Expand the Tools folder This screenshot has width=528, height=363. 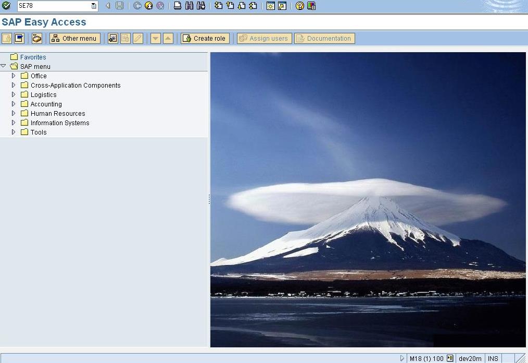pos(12,132)
